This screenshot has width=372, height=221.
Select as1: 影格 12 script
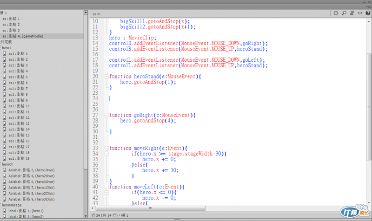19,117
